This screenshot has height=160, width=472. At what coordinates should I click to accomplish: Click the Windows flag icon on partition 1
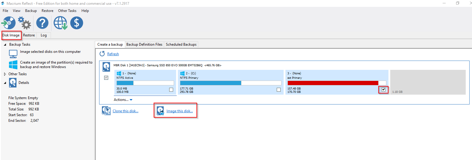point(119,73)
